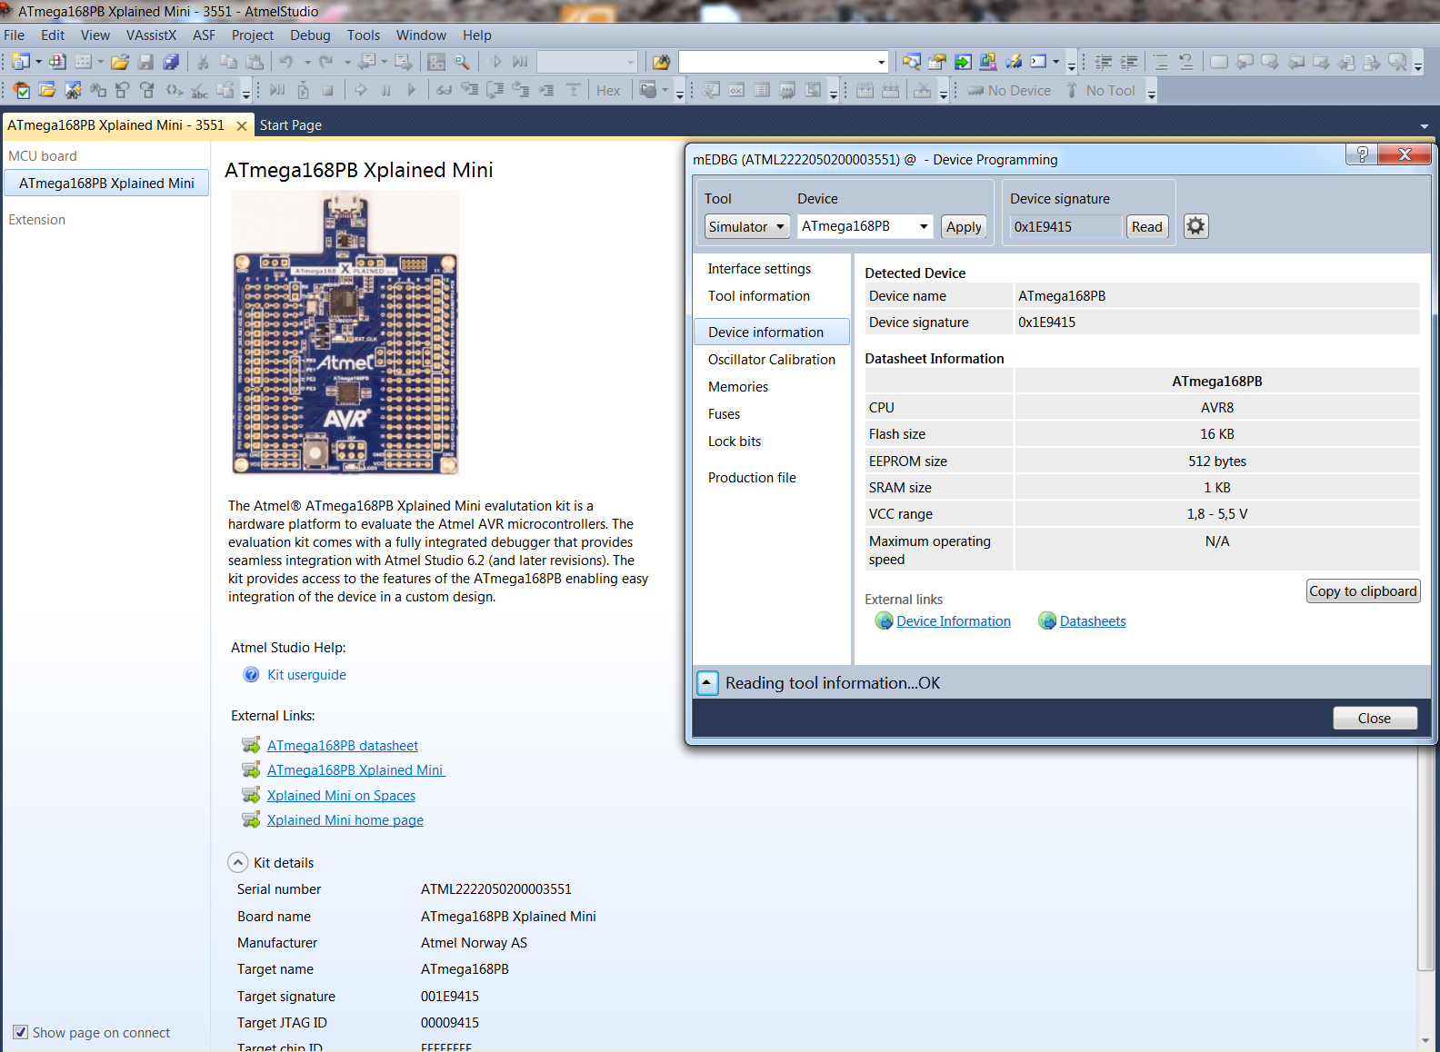Click the Stop Debugging square icon

coord(328,91)
